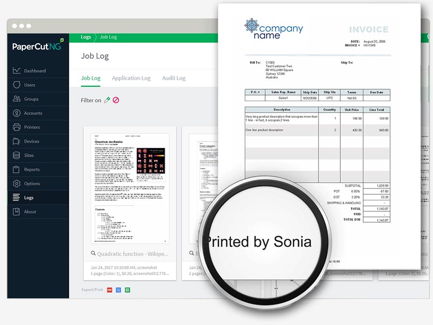Select the Devices icon in sidebar
The height and width of the screenshot is (325, 433).
(x=17, y=141)
